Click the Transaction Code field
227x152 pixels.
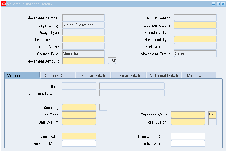click(188, 136)
